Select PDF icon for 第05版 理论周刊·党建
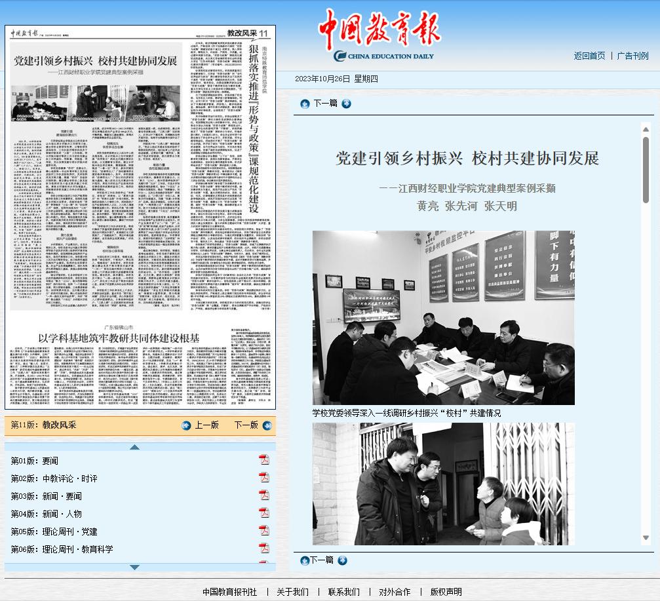 (x=263, y=531)
